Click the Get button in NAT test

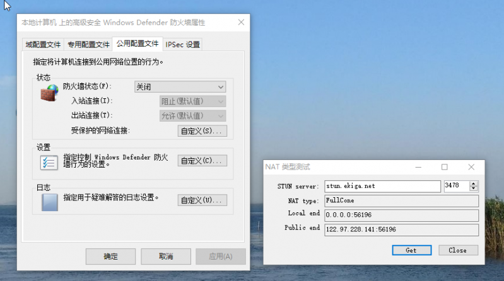pyautogui.click(x=412, y=250)
